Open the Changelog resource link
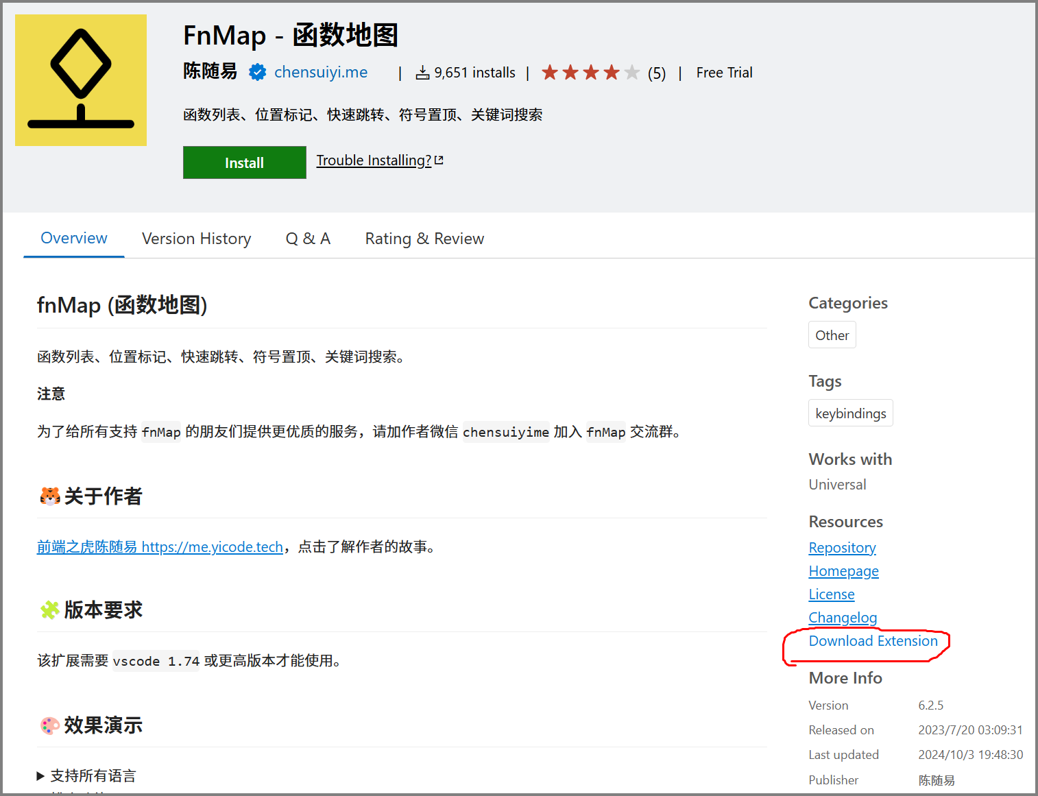 [843, 618]
